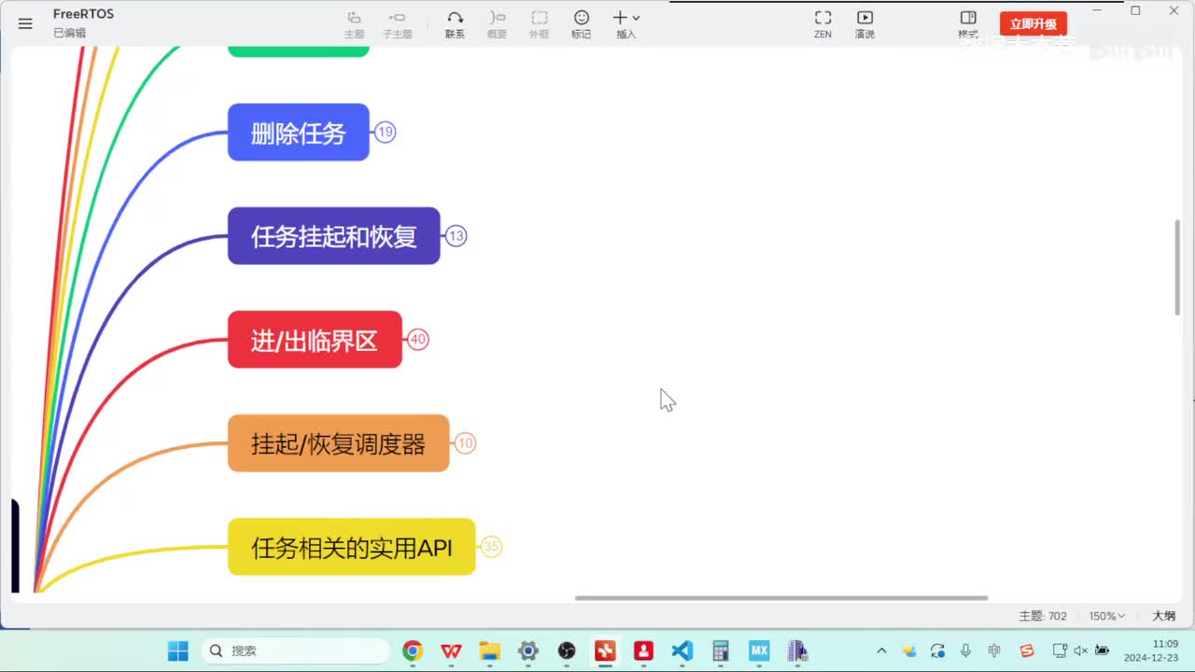Open the clock showing 11:09 2024-12-23
Screen dimensions: 1195x672
(1151, 651)
